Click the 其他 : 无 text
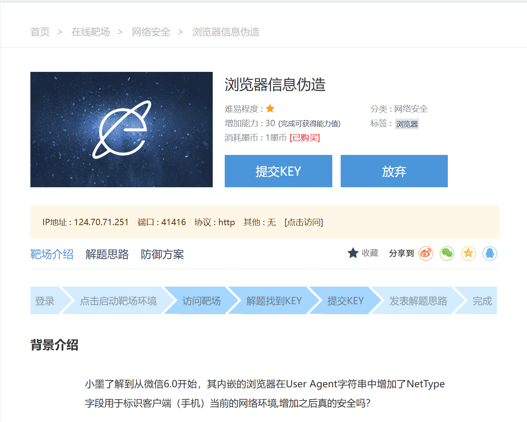 [x=260, y=222]
